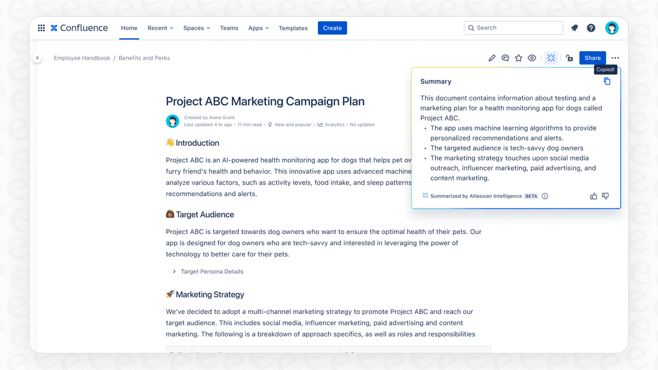The image size is (658, 370).
Task: Star this page as favorite
Action: (x=519, y=58)
